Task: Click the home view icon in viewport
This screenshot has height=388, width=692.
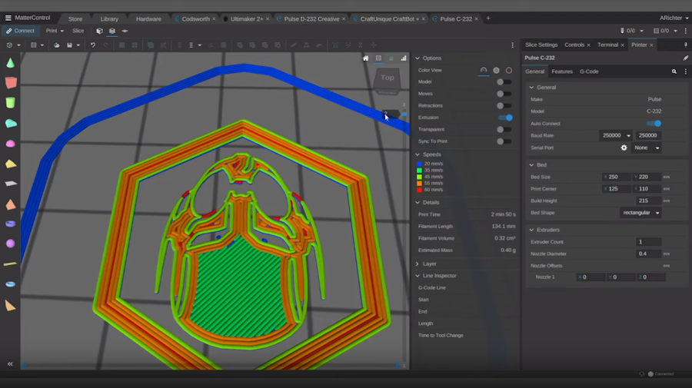Action: click(366, 58)
